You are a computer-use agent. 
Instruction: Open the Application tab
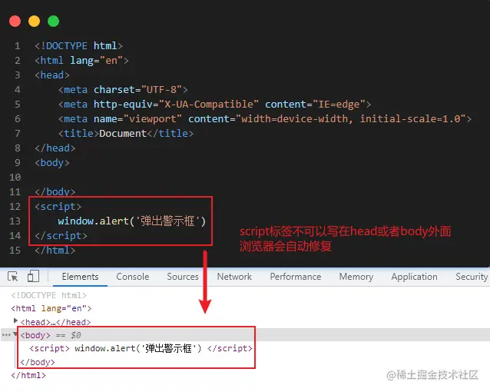[415, 277]
